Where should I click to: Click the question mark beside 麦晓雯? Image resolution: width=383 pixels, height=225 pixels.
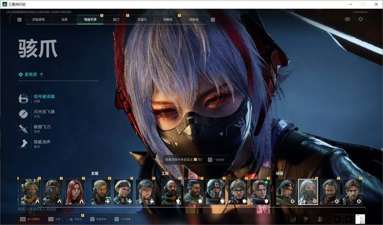coord(41,75)
